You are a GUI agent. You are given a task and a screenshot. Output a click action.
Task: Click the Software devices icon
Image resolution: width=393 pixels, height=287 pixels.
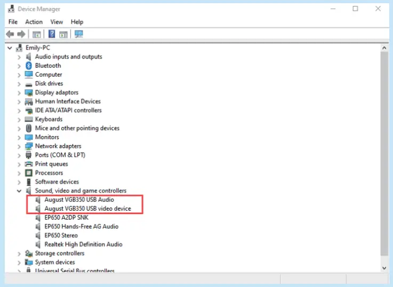pos(29,182)
